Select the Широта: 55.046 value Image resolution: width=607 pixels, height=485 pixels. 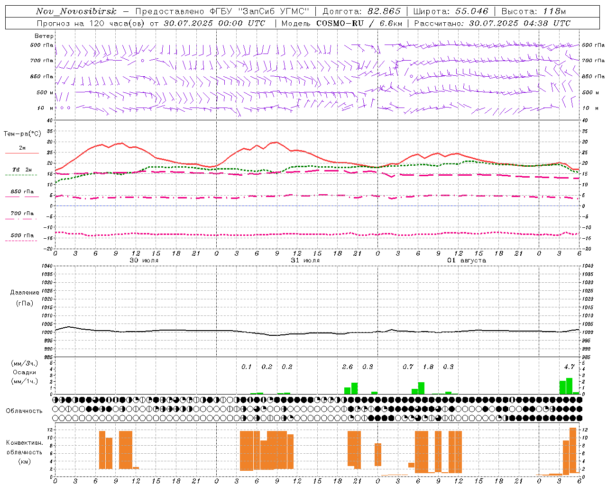[x=451, y=11]
